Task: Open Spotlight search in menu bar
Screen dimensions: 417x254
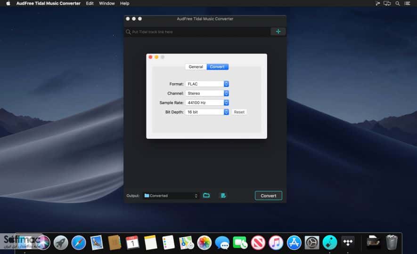Action: (398, 3)
